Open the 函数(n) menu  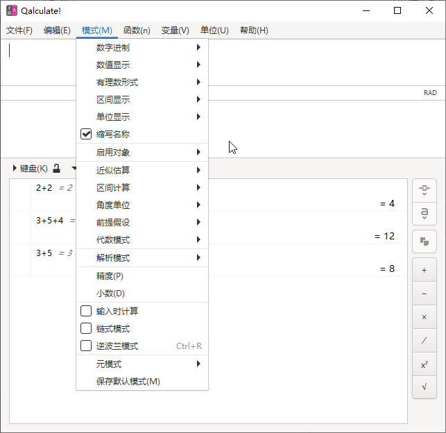point(137,30)
